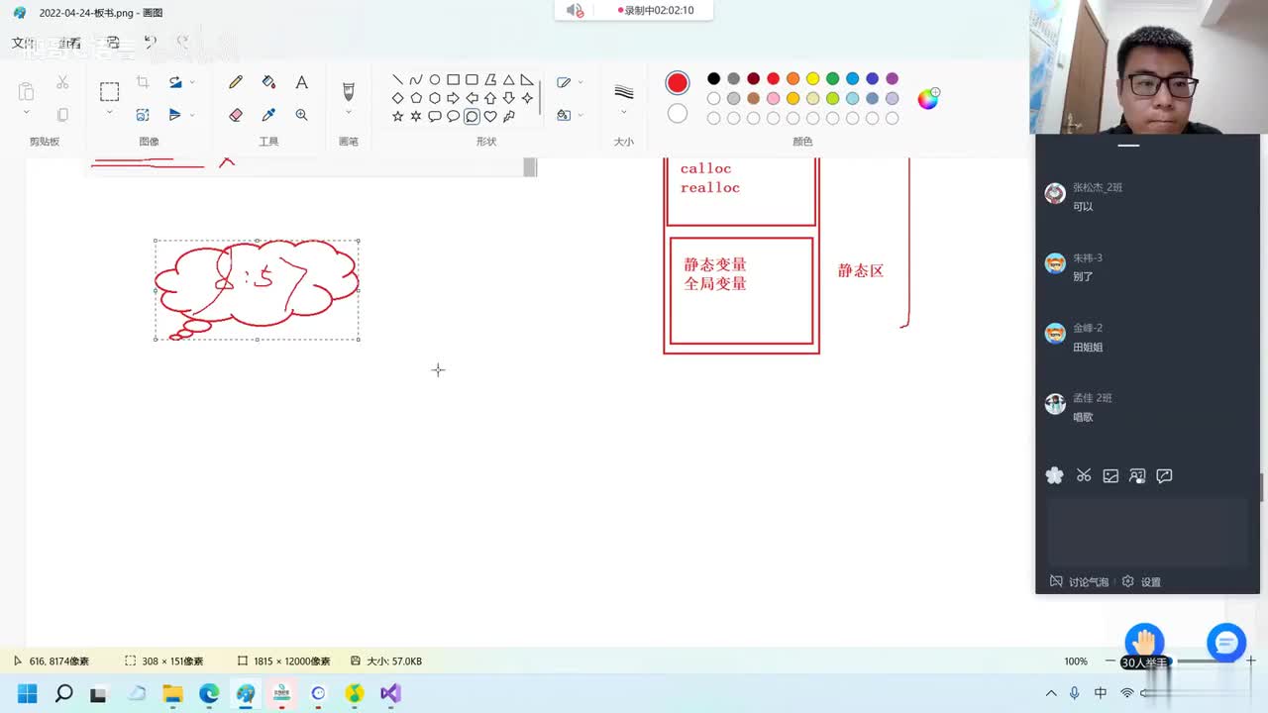Click the Cut scissors icon in clipboard group

[x=62, y=82]
